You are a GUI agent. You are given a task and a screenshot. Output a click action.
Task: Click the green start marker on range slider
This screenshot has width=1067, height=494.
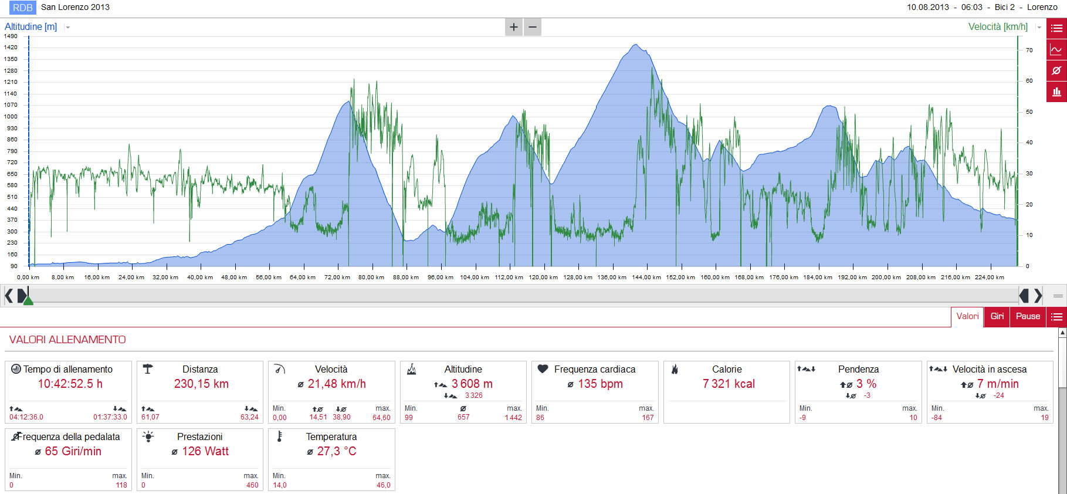click(x=28, y=300)
